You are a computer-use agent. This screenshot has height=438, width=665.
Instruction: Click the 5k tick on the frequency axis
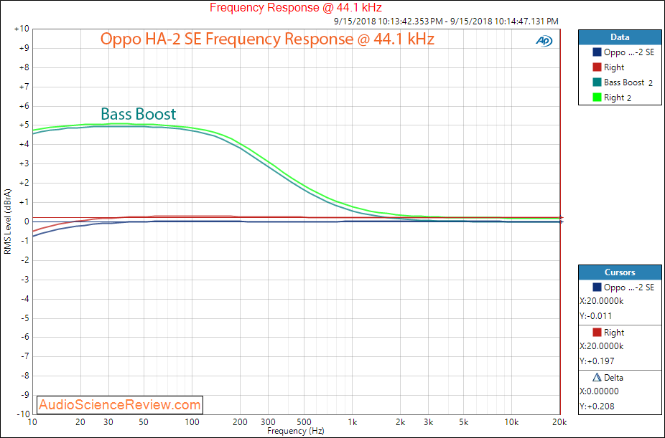(464, 422)
